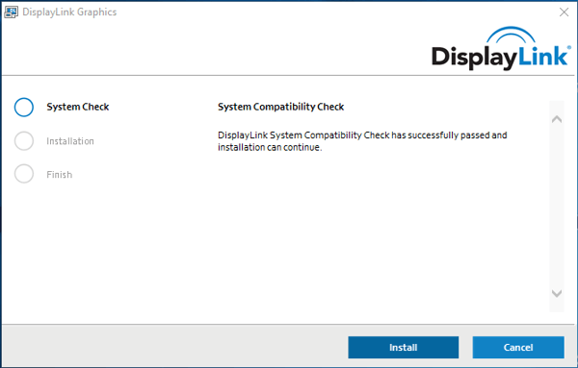Image resolution: width=578 pixels, height=368 pixels.
Task: Open the System Check step label
Action: pos(78,107)
